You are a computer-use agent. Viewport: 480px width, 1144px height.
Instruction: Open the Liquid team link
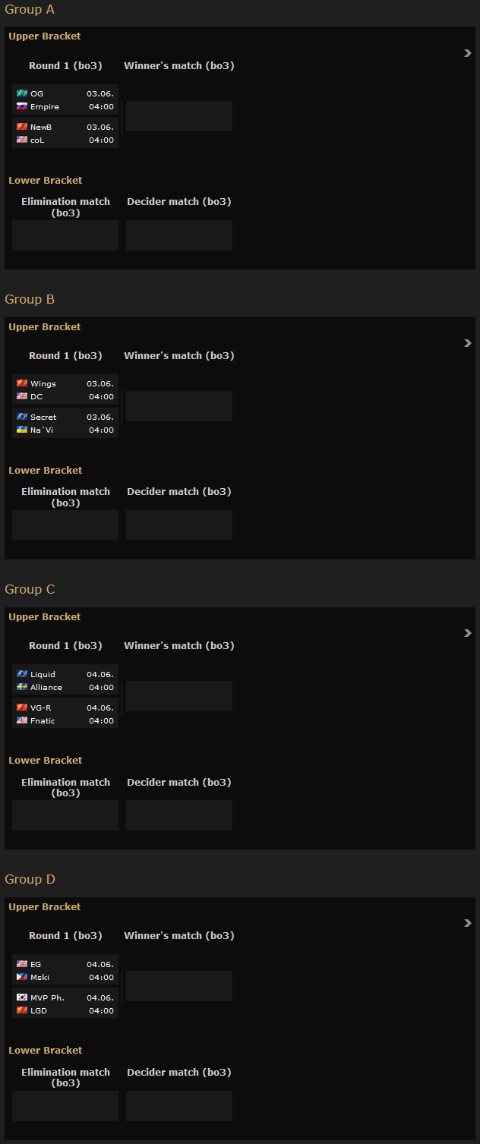[43, 674]
